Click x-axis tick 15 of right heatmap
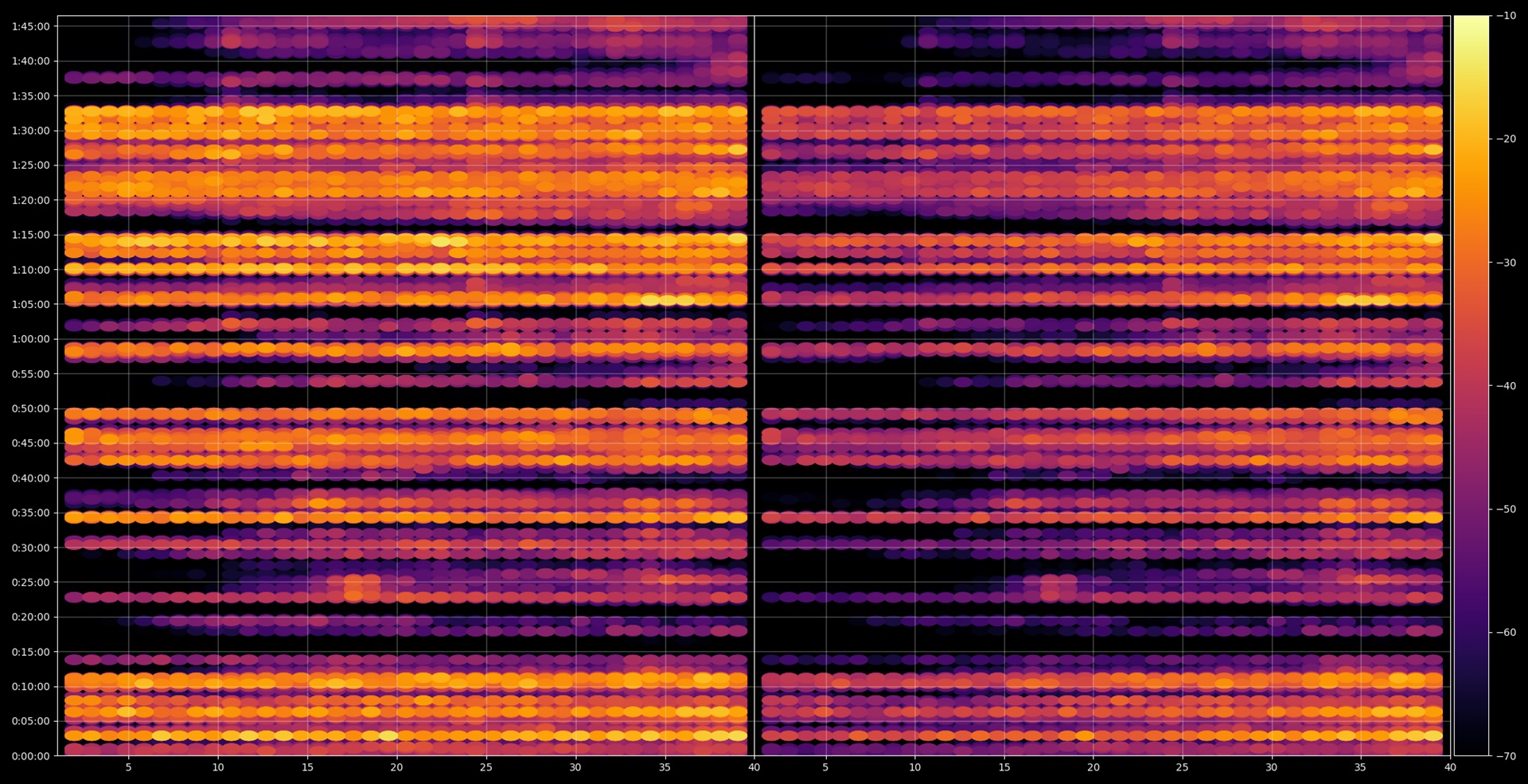This screenshot has width=1528, height=784. 1004,767
